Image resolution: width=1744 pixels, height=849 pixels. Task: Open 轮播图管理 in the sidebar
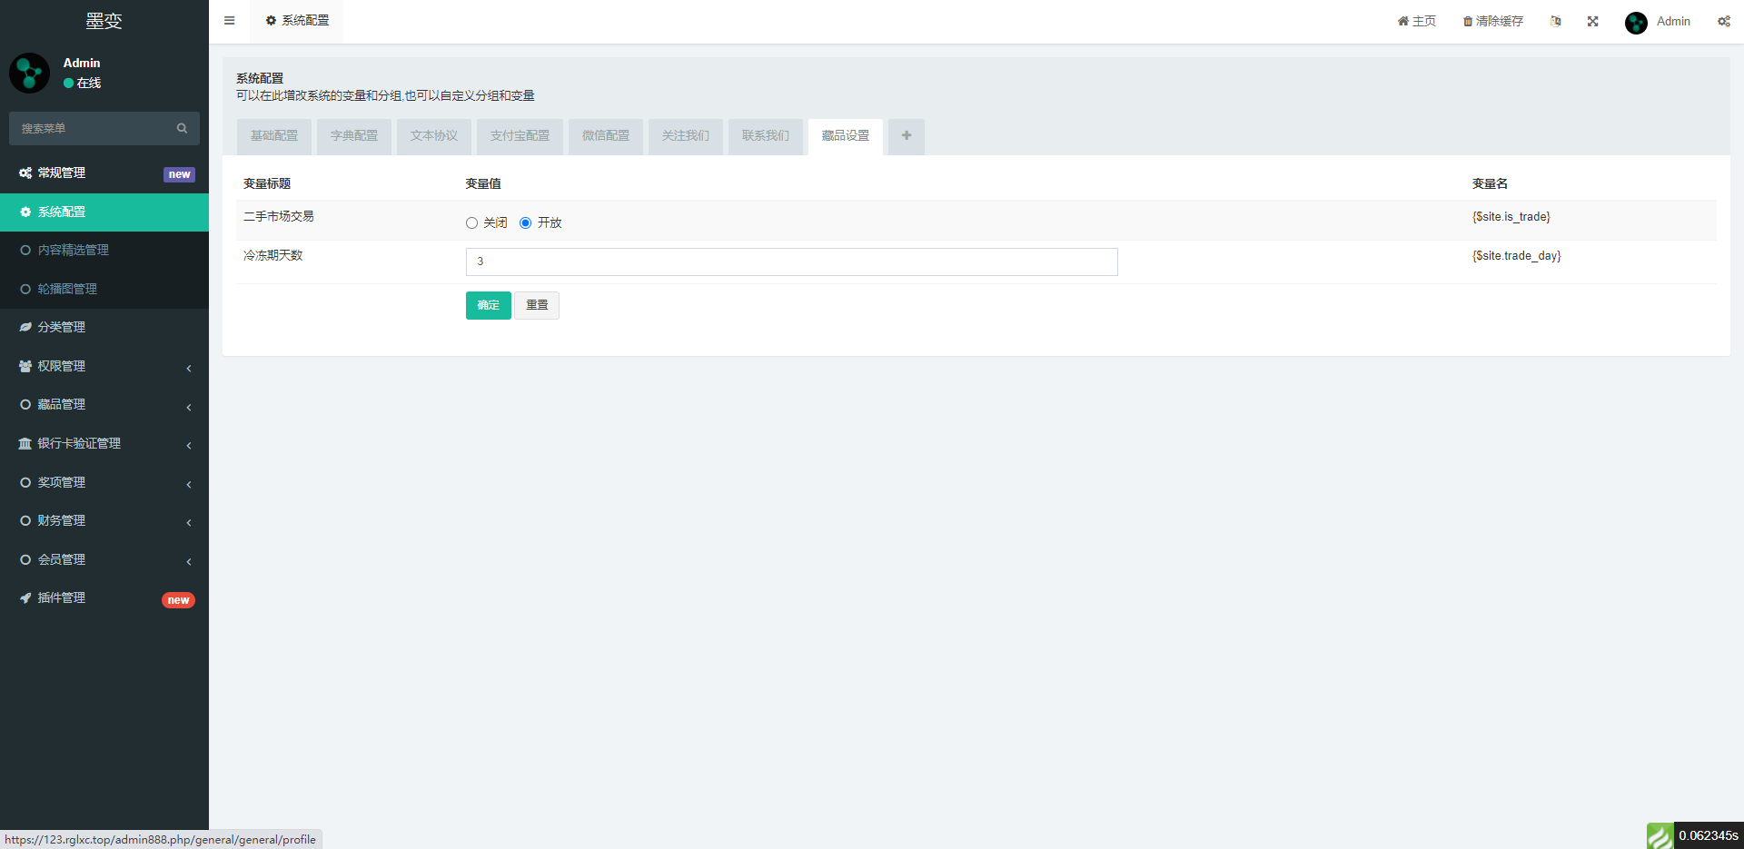coord(67,289)
